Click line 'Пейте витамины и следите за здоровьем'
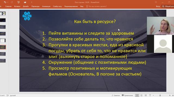 click(91, 33)
